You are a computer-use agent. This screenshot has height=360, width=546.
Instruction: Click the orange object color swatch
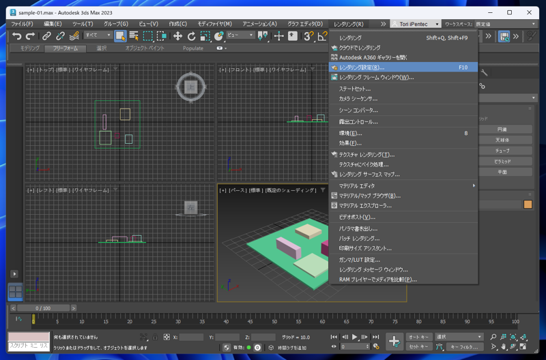(528, 204)
